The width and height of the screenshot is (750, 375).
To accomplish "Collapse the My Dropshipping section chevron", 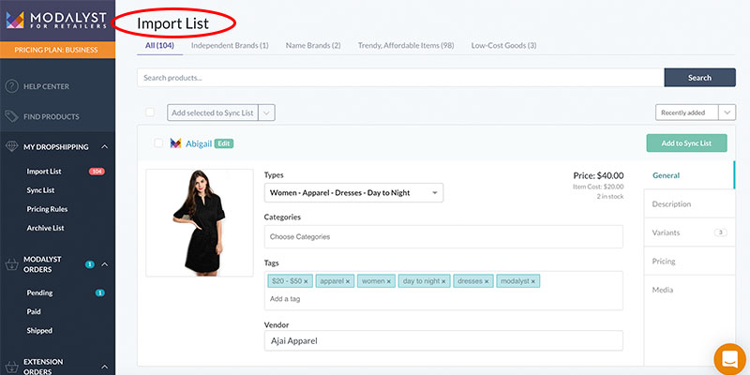I will pyautogui.click(x=105, y=147).
